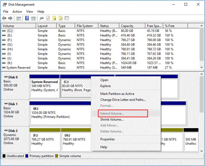Click volume list scrollbar down arrow

[x=201, y=67]
